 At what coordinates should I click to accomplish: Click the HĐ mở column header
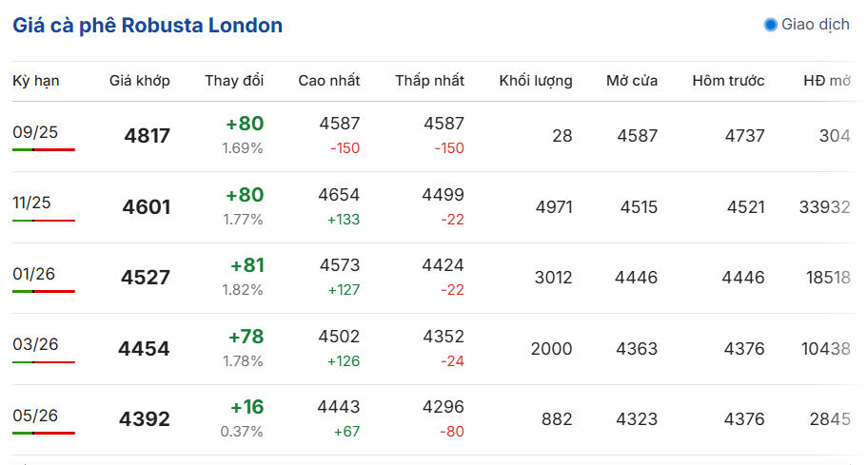[827, 81]
